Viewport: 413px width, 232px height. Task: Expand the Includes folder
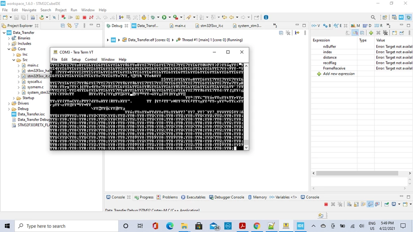pos(9,44)
